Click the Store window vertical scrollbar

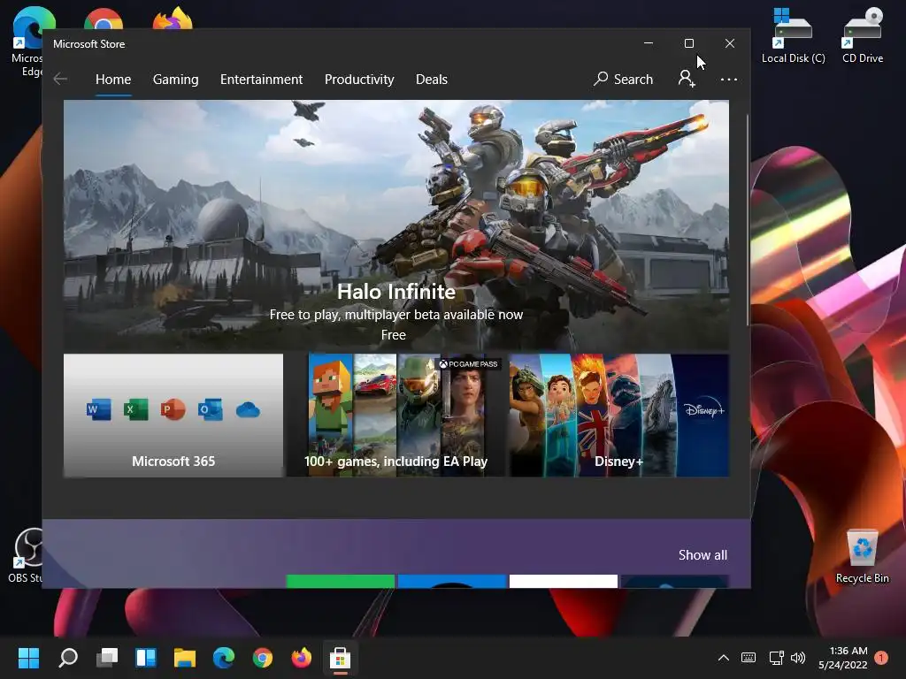748,219
